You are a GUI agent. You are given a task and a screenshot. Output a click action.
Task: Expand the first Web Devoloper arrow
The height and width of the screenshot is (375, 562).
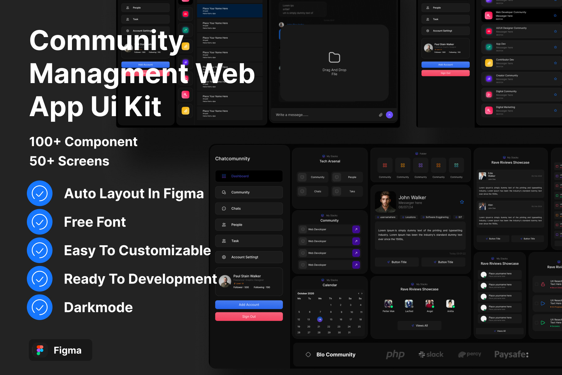coord(356,230)
